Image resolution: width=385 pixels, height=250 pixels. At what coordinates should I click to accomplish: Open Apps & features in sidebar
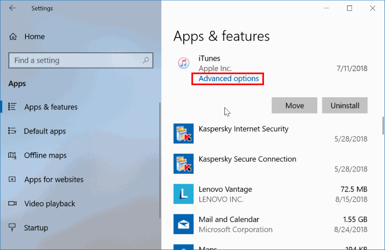[x=51, y=107]
